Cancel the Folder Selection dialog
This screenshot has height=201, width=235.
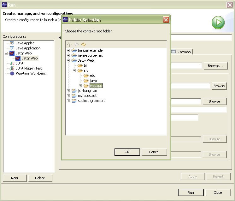pyautogui.click(x=154, y=152)
